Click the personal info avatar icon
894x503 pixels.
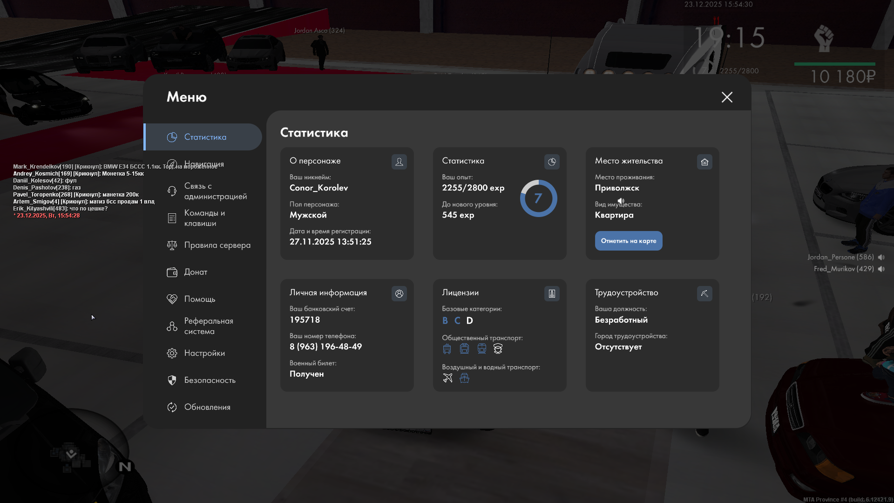tap(399, 293)
